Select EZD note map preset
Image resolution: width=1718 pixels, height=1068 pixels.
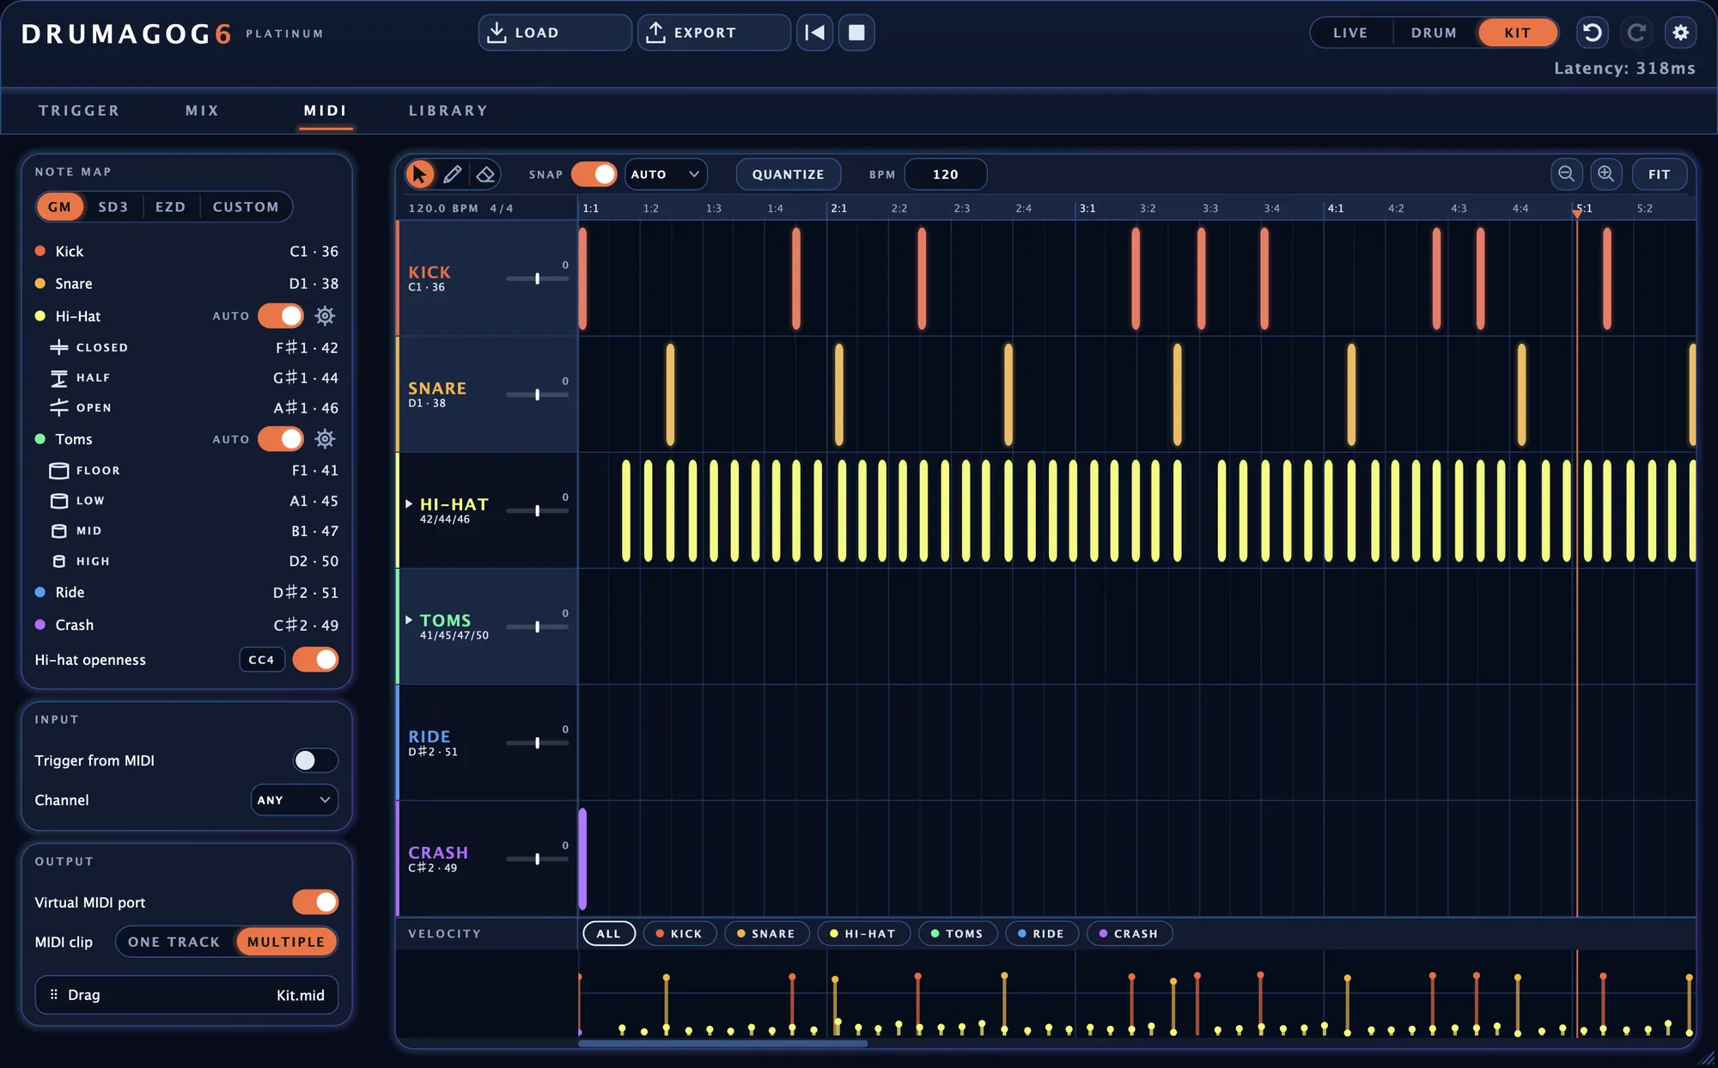tap(170, 207)
